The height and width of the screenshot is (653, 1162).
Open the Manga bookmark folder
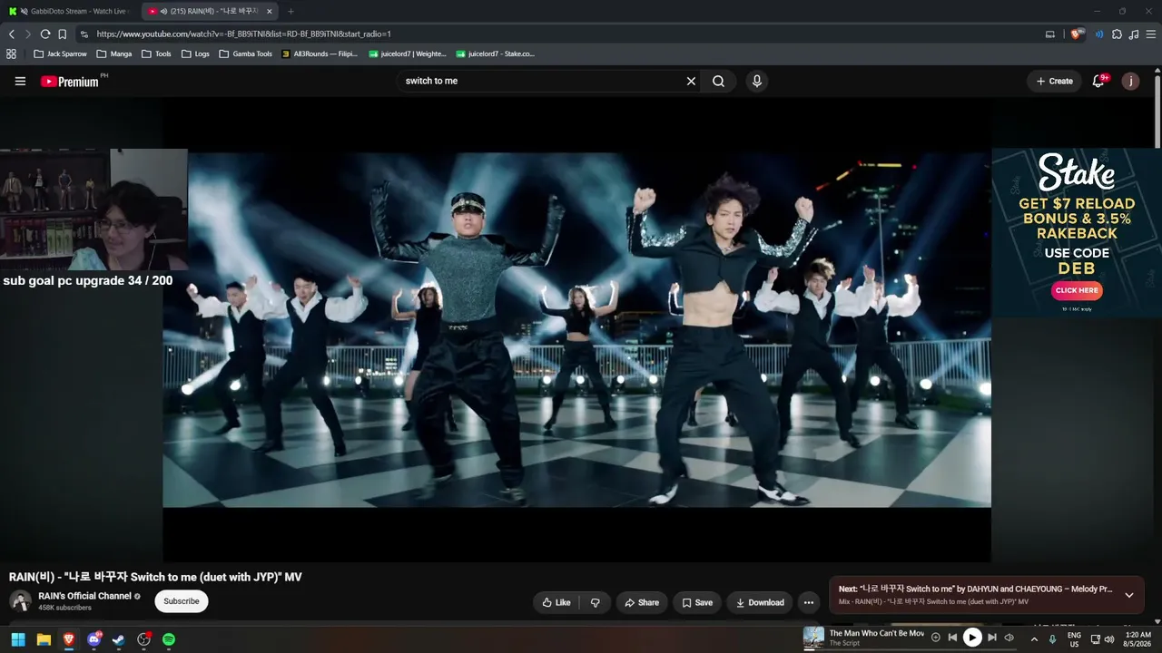pos(114,54)
